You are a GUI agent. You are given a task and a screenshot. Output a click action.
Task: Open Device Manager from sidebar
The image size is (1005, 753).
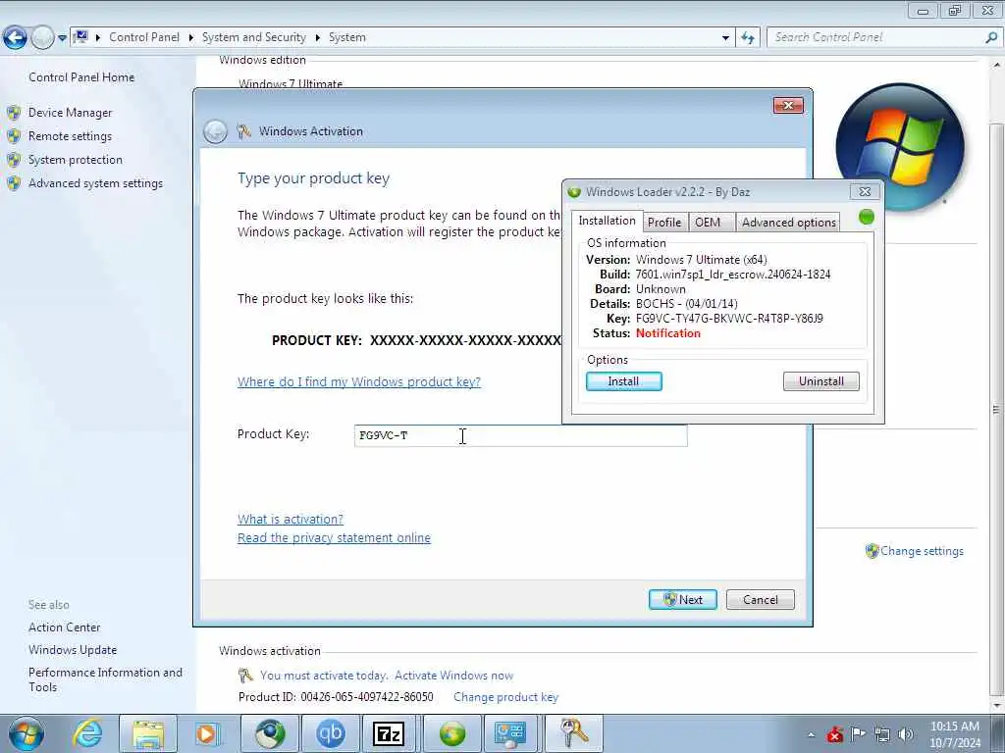[70, 113]
